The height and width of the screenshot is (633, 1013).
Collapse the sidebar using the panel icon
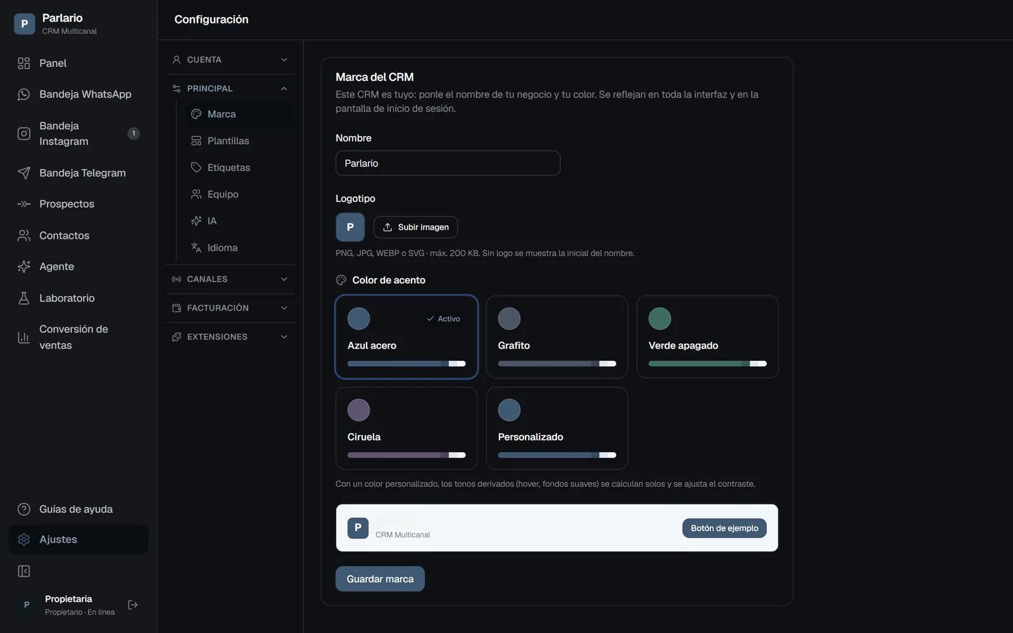coord(24,572)
